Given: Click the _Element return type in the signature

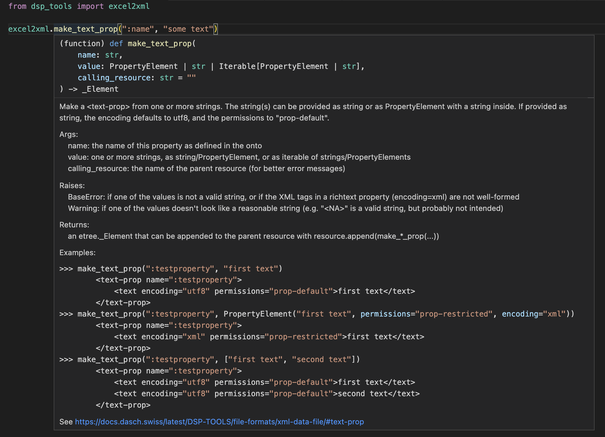Looking at the screenshot, I should [100, 89].
